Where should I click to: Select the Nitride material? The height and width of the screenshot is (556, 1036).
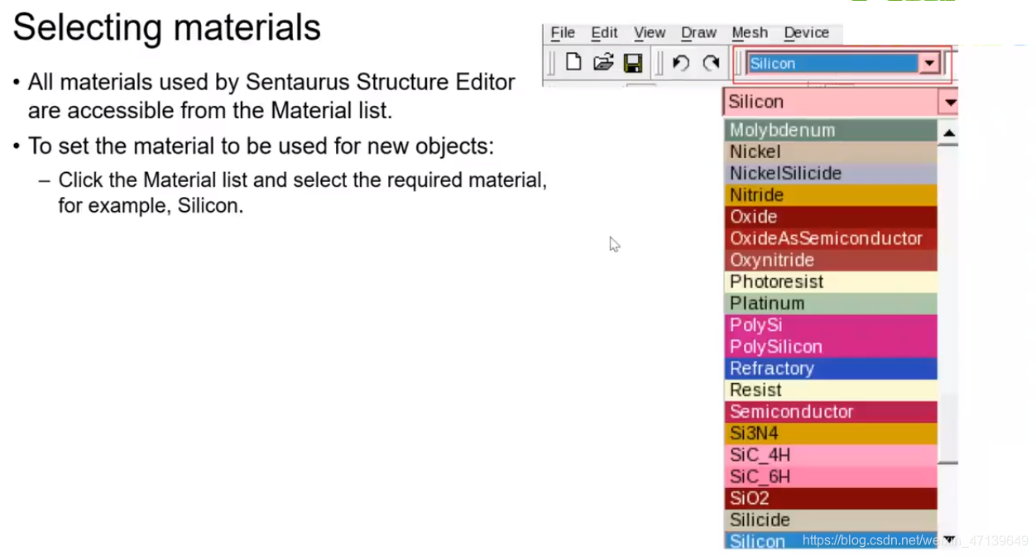tap(831, 194)
